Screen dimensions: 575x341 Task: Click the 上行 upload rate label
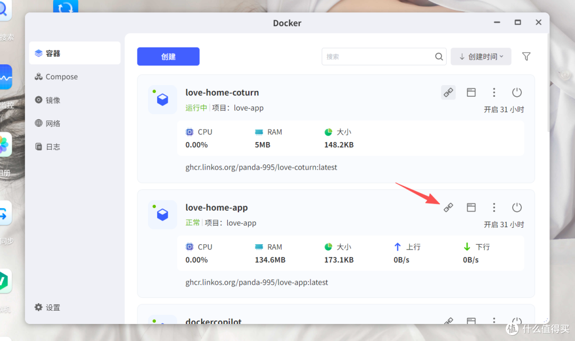coord(413,247)
